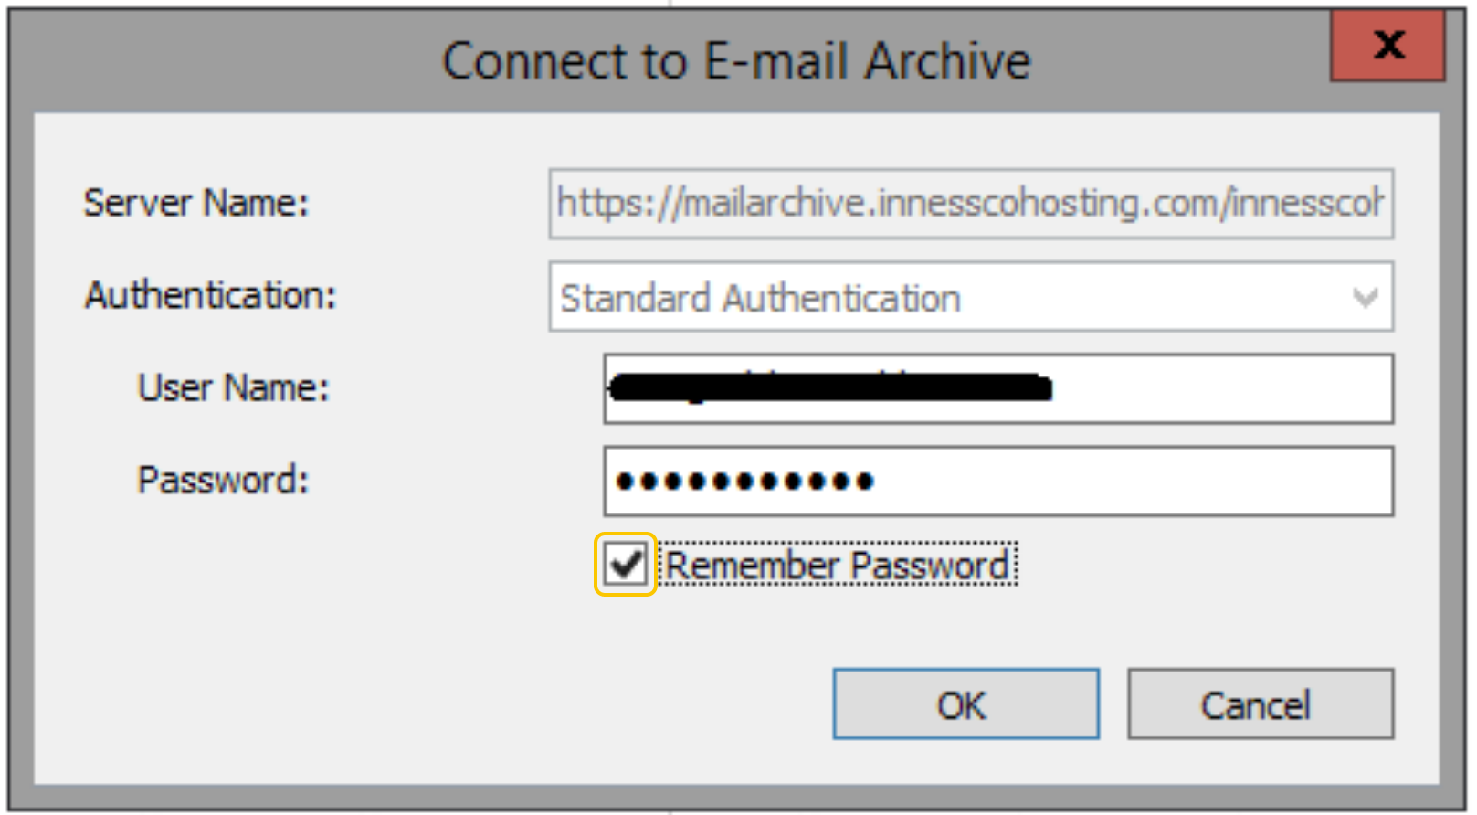Open the Authentication dropdown arrow
Screen dimensions: 1477x815
(1365, 297)
